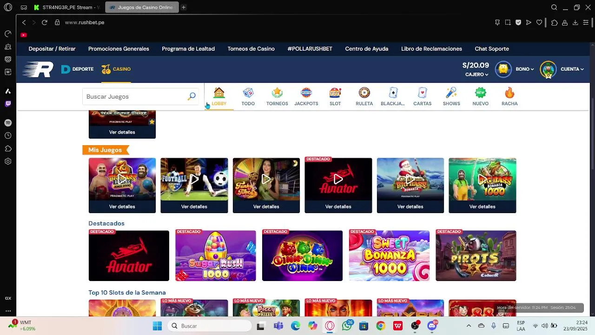Open Google Chrome from the taskbar
Screen dimensions: 595x335
coord(381,326)
